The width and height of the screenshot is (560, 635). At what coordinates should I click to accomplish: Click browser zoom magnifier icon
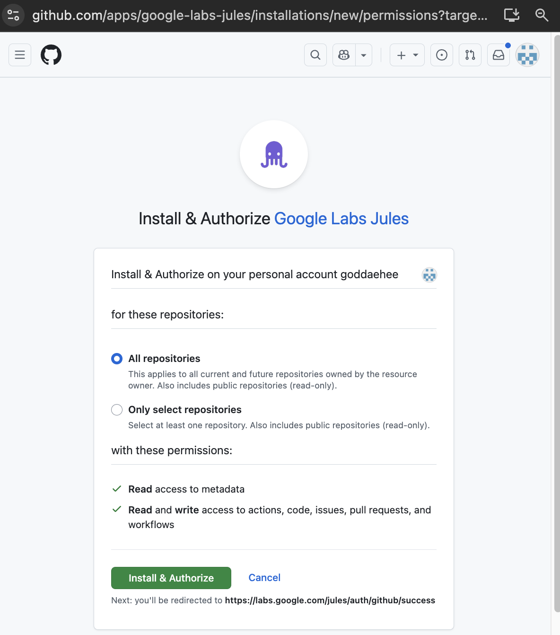pyautogui.click(x=542, y=15)
